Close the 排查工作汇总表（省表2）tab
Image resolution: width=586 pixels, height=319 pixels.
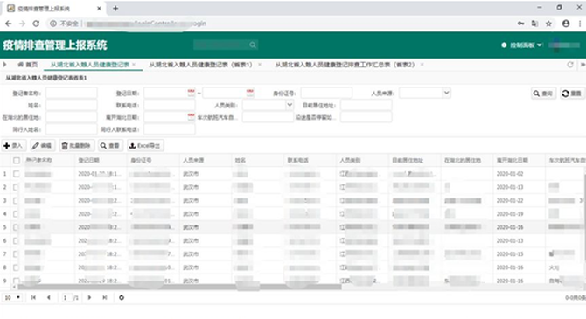(422, 65)
